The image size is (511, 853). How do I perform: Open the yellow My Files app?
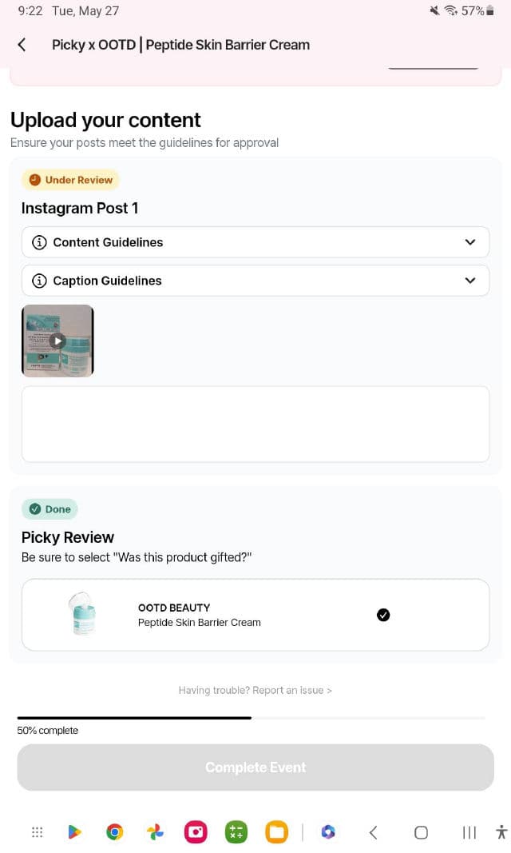[276, 832]
